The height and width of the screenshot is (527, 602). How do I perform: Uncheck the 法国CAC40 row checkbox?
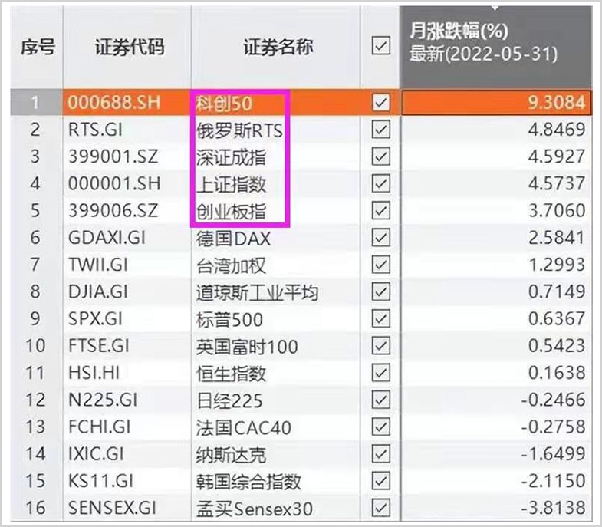coord(381,427)
